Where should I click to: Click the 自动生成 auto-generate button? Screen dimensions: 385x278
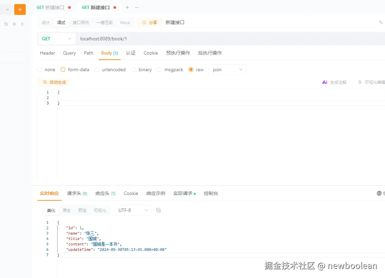[55, 82]
